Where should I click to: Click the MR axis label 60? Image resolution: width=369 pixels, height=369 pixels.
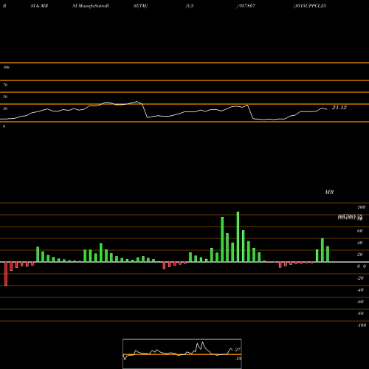pyautogui.click(x=359, y=231)
